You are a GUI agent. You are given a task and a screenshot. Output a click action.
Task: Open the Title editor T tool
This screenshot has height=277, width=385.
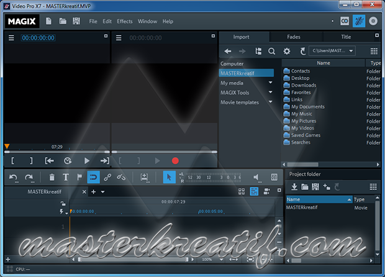click(66, 177)
